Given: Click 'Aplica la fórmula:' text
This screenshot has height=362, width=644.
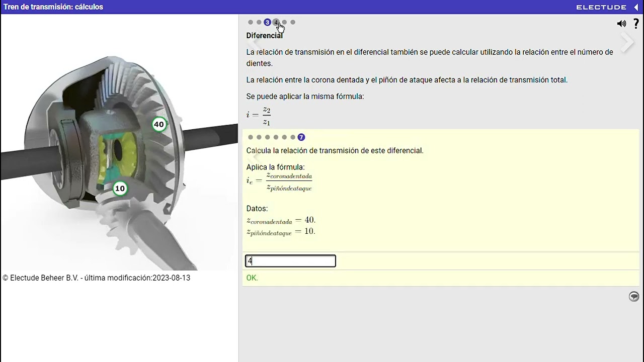Looking at the screenshot, I should click(275, 167).
